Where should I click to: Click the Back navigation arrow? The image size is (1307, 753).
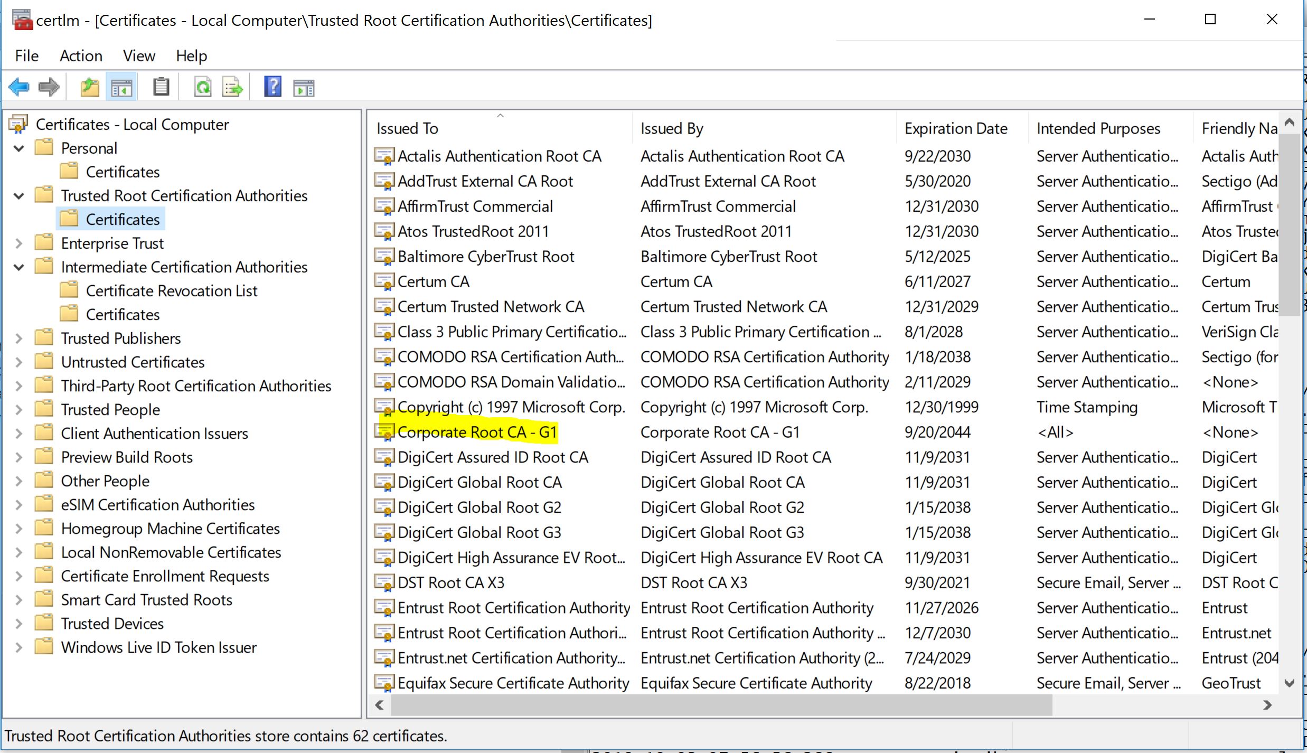pyautogui.click(x=19, y=87)
